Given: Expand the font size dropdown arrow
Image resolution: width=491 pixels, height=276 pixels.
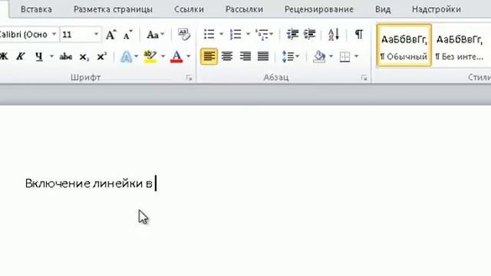Looking at the screenshot, I should [97, 34].
